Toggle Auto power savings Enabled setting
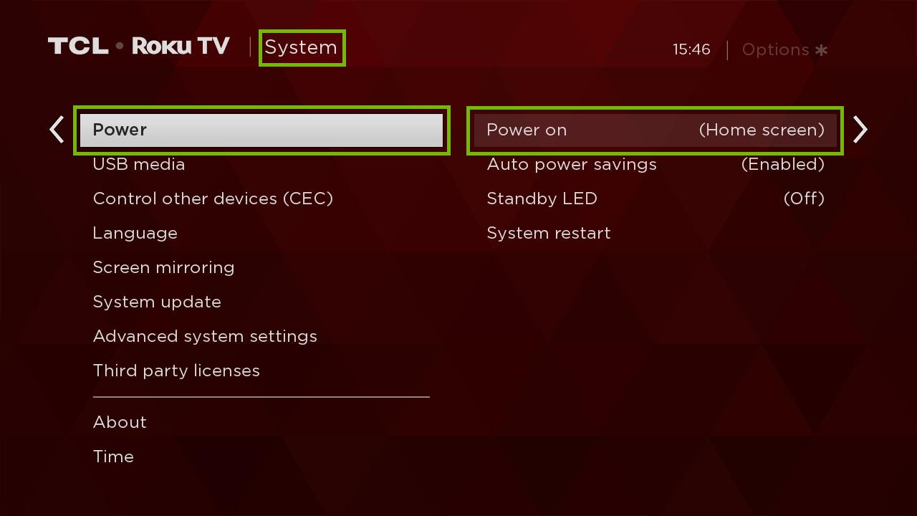Screen dimensions: 917x516 tap(655, 164)
